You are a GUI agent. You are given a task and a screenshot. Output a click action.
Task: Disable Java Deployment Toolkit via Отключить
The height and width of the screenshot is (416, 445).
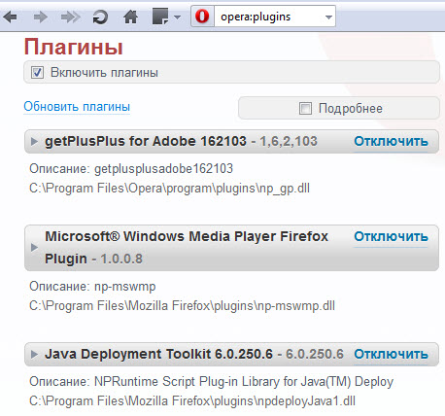pos(391,354)
